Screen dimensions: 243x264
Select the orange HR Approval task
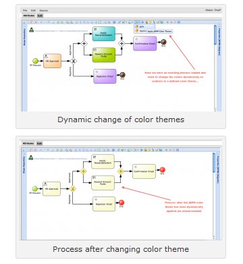click(x=52, y=61)
